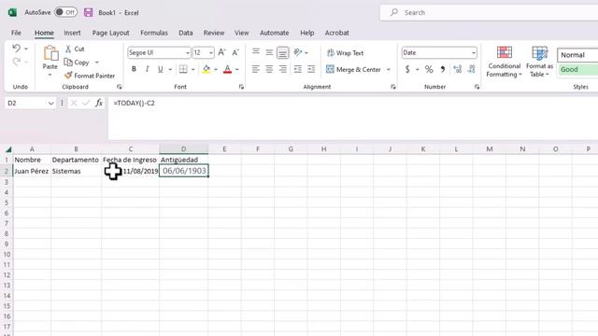Select the Normal cell style
The height and width of the screenshot is (336, 598).
click(577, 55)
